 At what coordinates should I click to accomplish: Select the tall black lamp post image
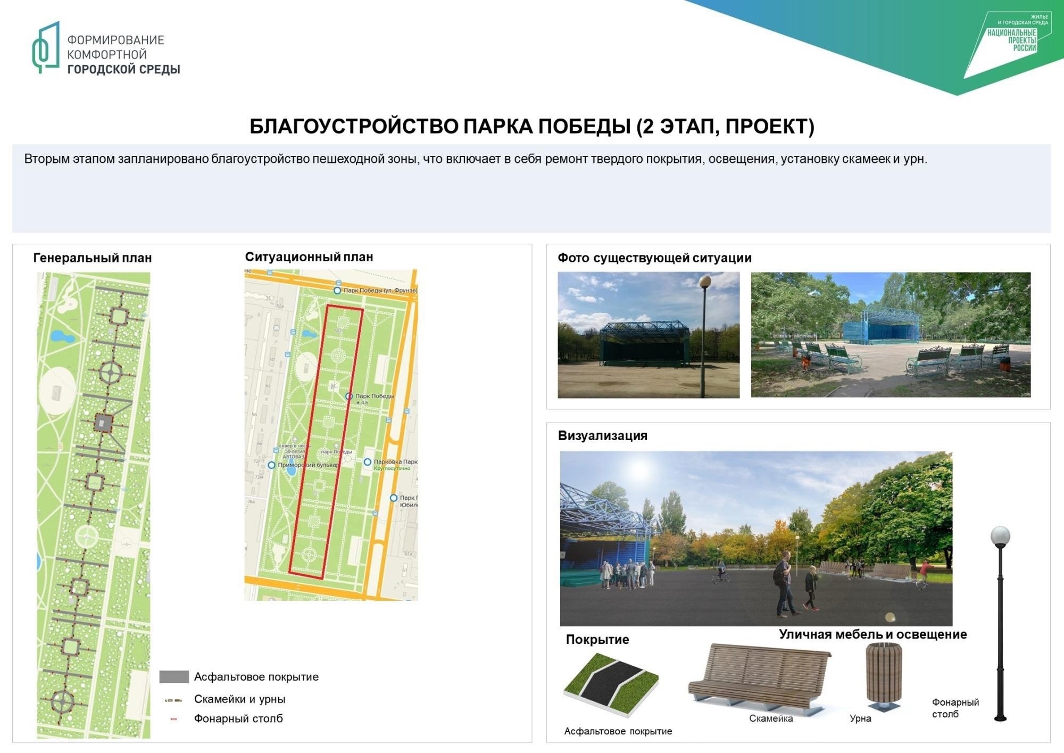pyautogui.click(x=1000, y=623)
